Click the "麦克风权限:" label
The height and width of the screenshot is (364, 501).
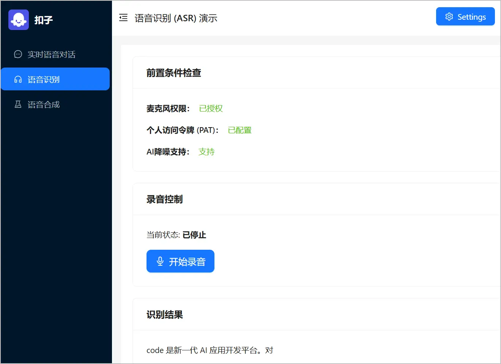(168, 109)
